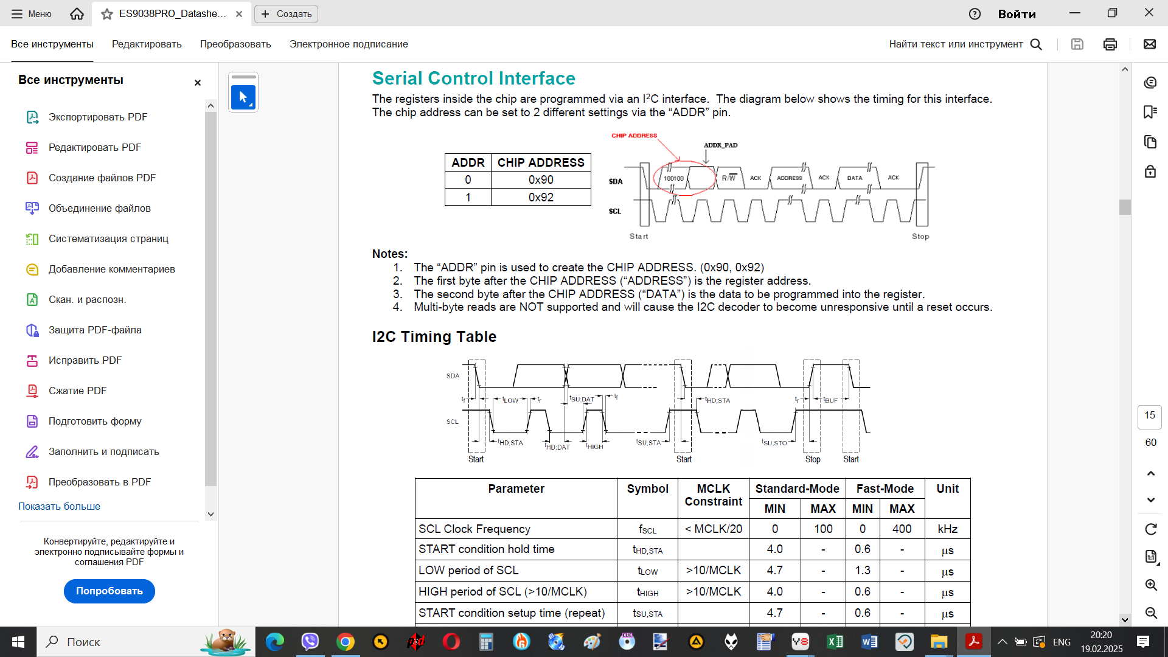Rotate the page view icon
The image size is (1168, 657).
[1150, 529]
